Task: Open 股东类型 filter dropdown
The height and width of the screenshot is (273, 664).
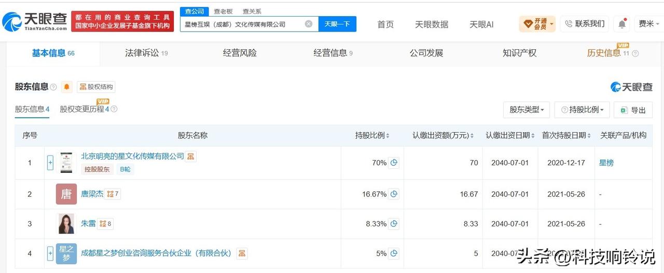Action: (527, 110)
